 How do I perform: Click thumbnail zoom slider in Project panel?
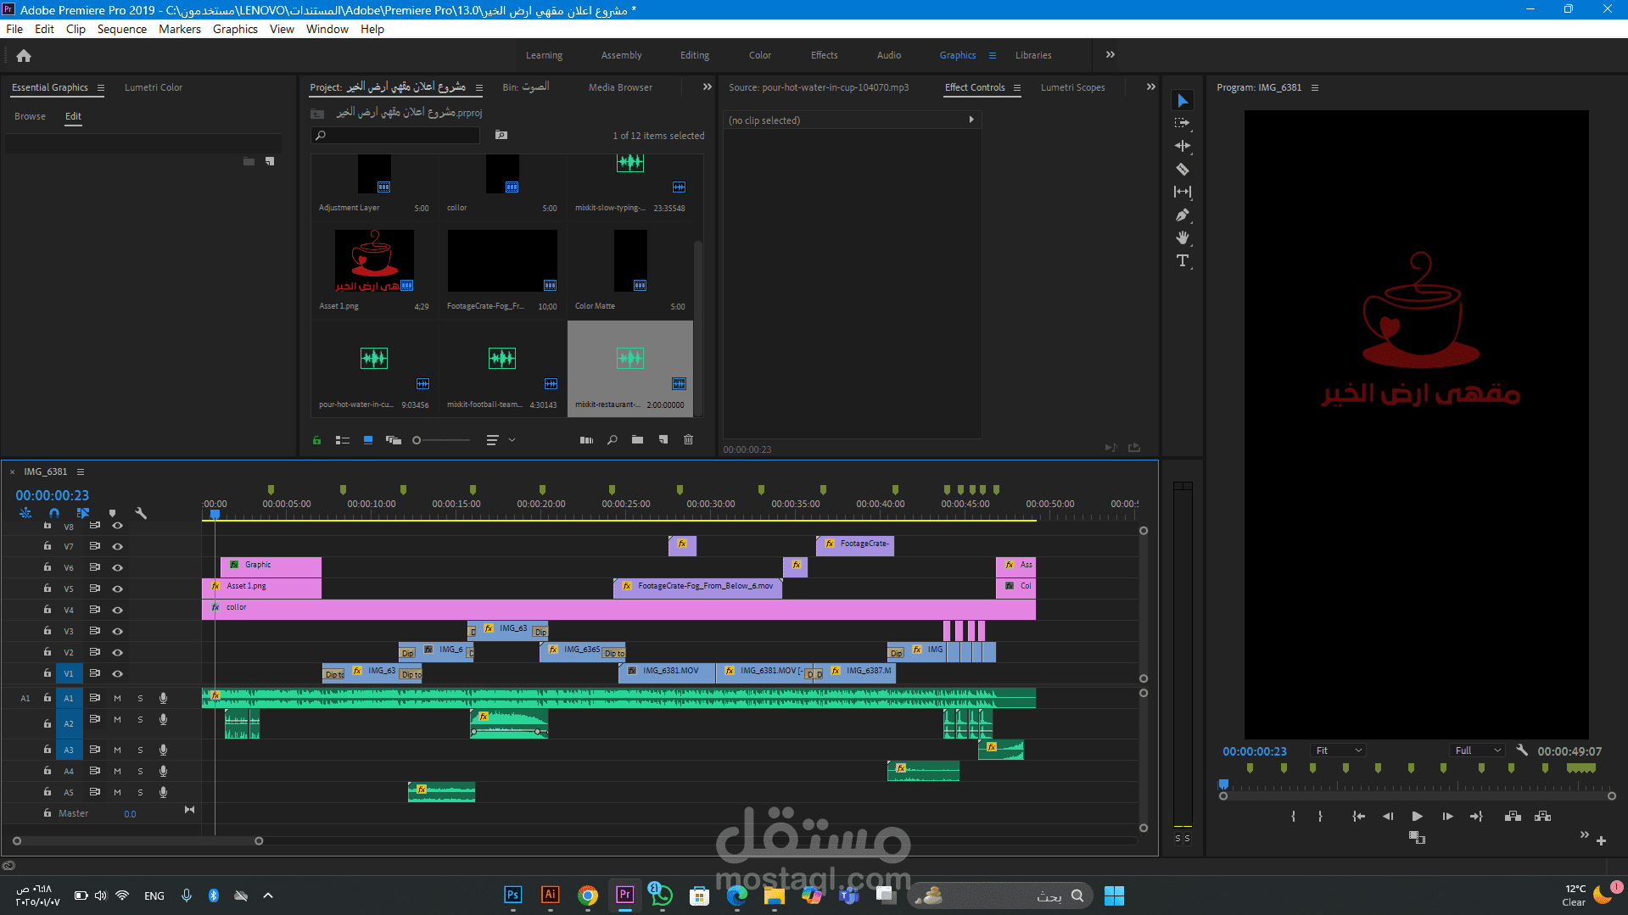pyautogui.click(x=441, y=440)
